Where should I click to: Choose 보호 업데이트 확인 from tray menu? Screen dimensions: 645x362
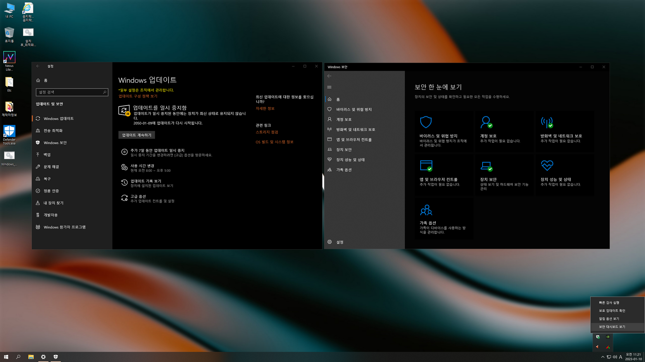coord(617,311)
